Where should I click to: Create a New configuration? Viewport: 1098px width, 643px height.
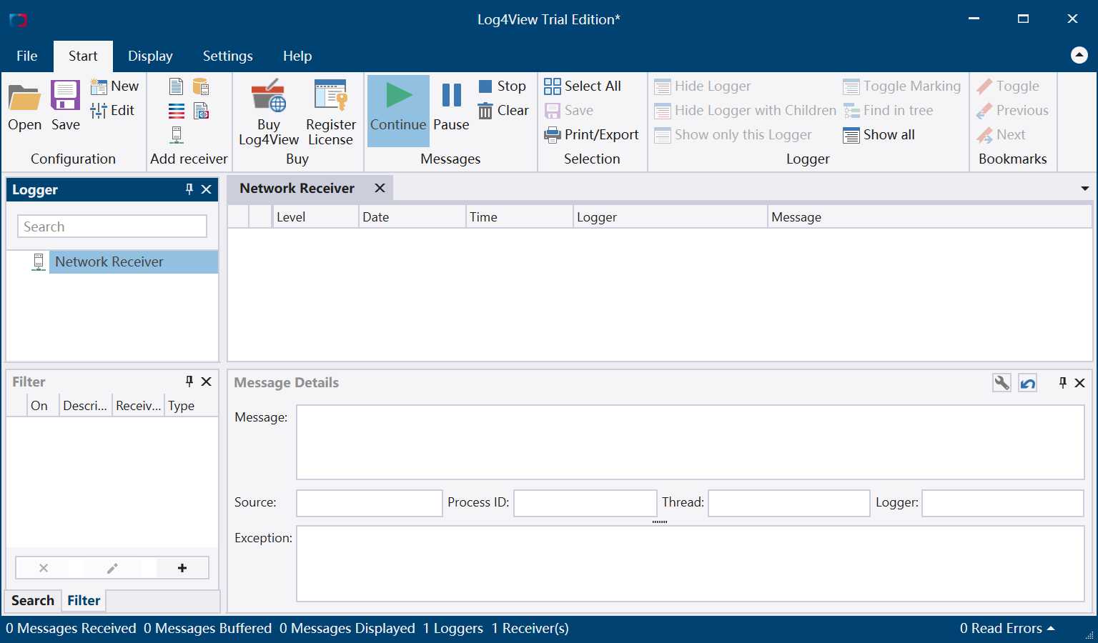tap(114, 86)
